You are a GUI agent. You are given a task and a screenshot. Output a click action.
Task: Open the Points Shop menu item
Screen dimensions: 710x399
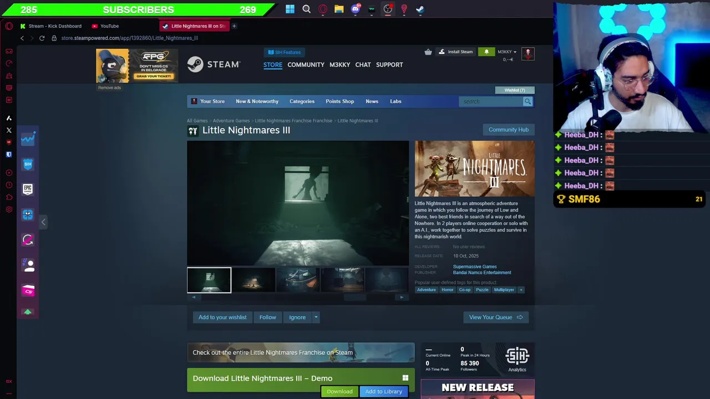(339, 101)
